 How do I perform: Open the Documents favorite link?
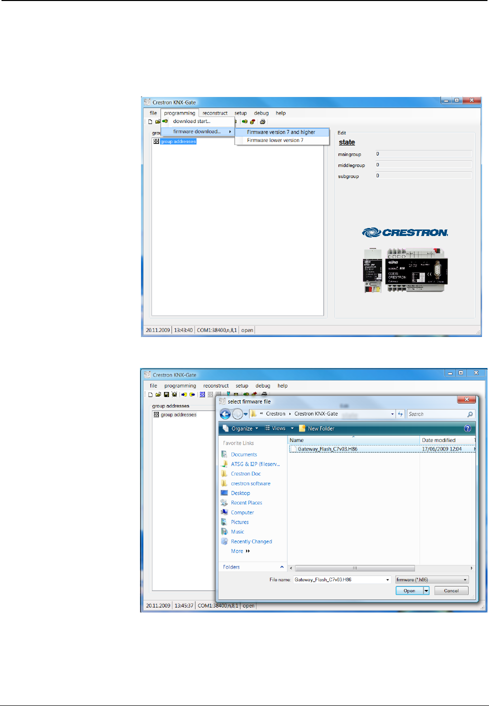244,454
